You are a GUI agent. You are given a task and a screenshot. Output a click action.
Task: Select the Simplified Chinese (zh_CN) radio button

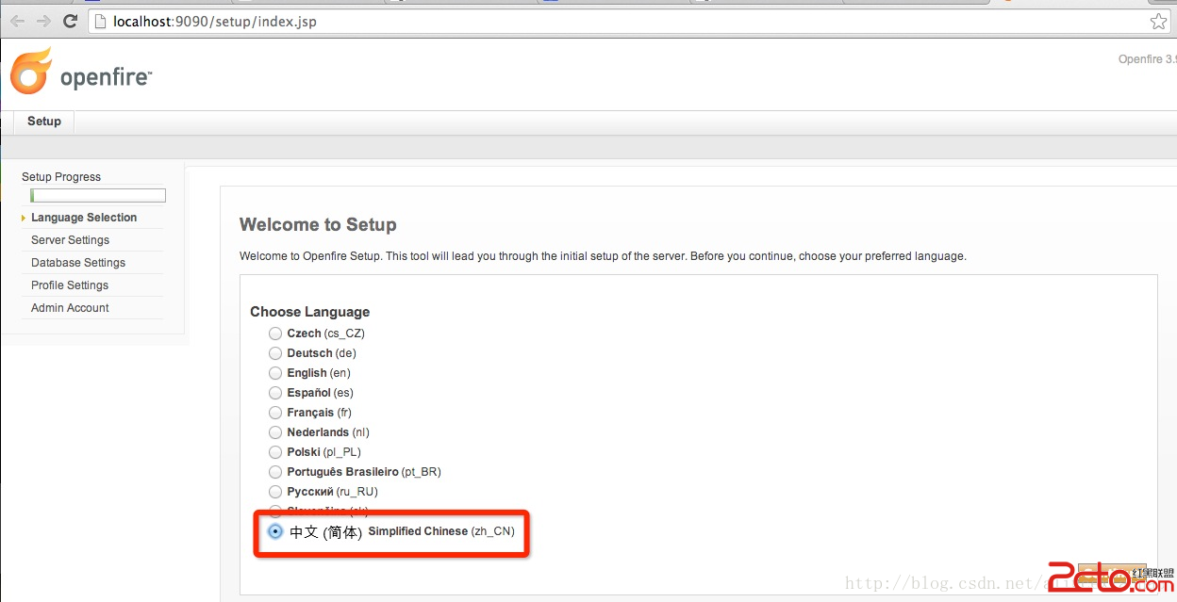[275, 531]
